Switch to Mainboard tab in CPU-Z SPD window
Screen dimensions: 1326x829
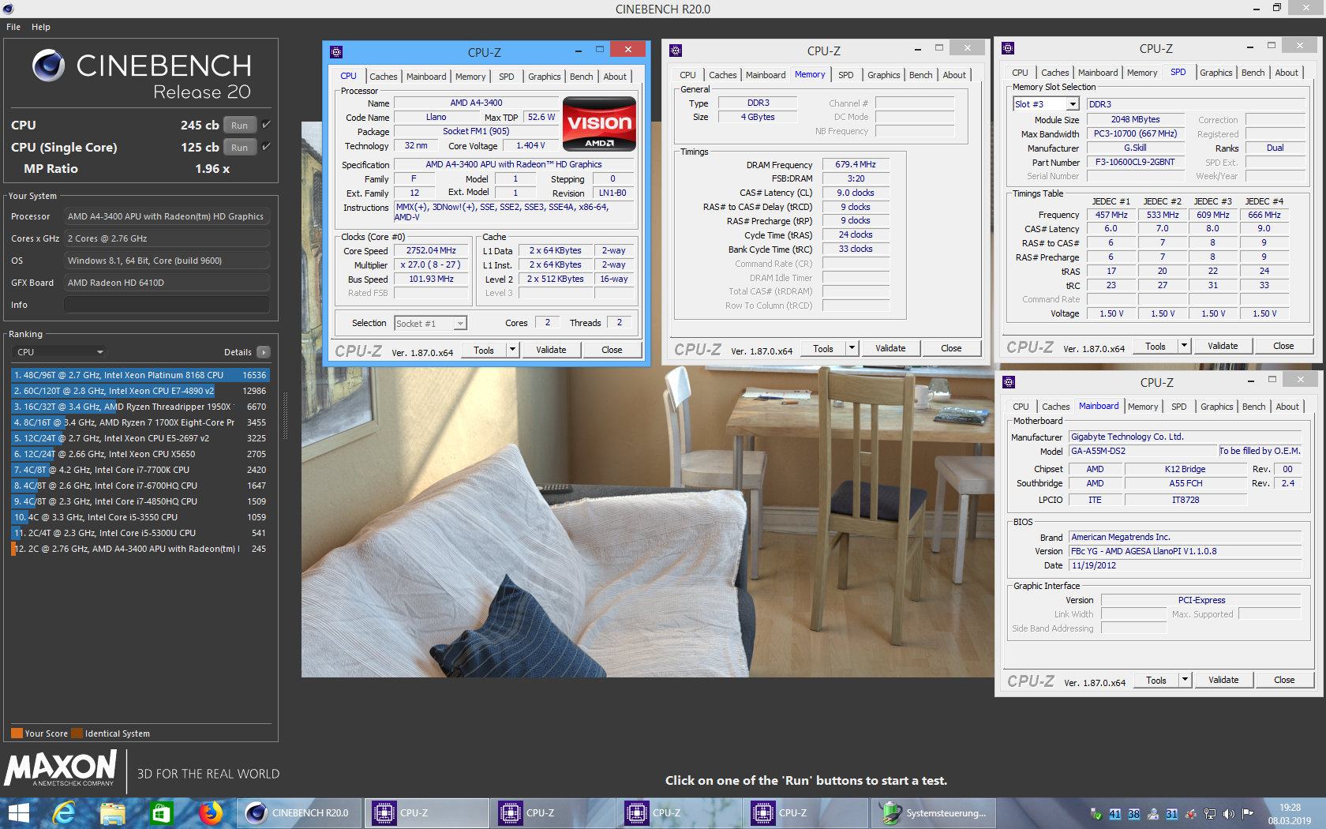click(1098, 73)
